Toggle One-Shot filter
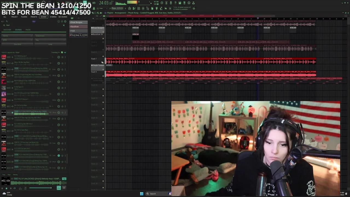Screen dimensions: 350x197 17,44
